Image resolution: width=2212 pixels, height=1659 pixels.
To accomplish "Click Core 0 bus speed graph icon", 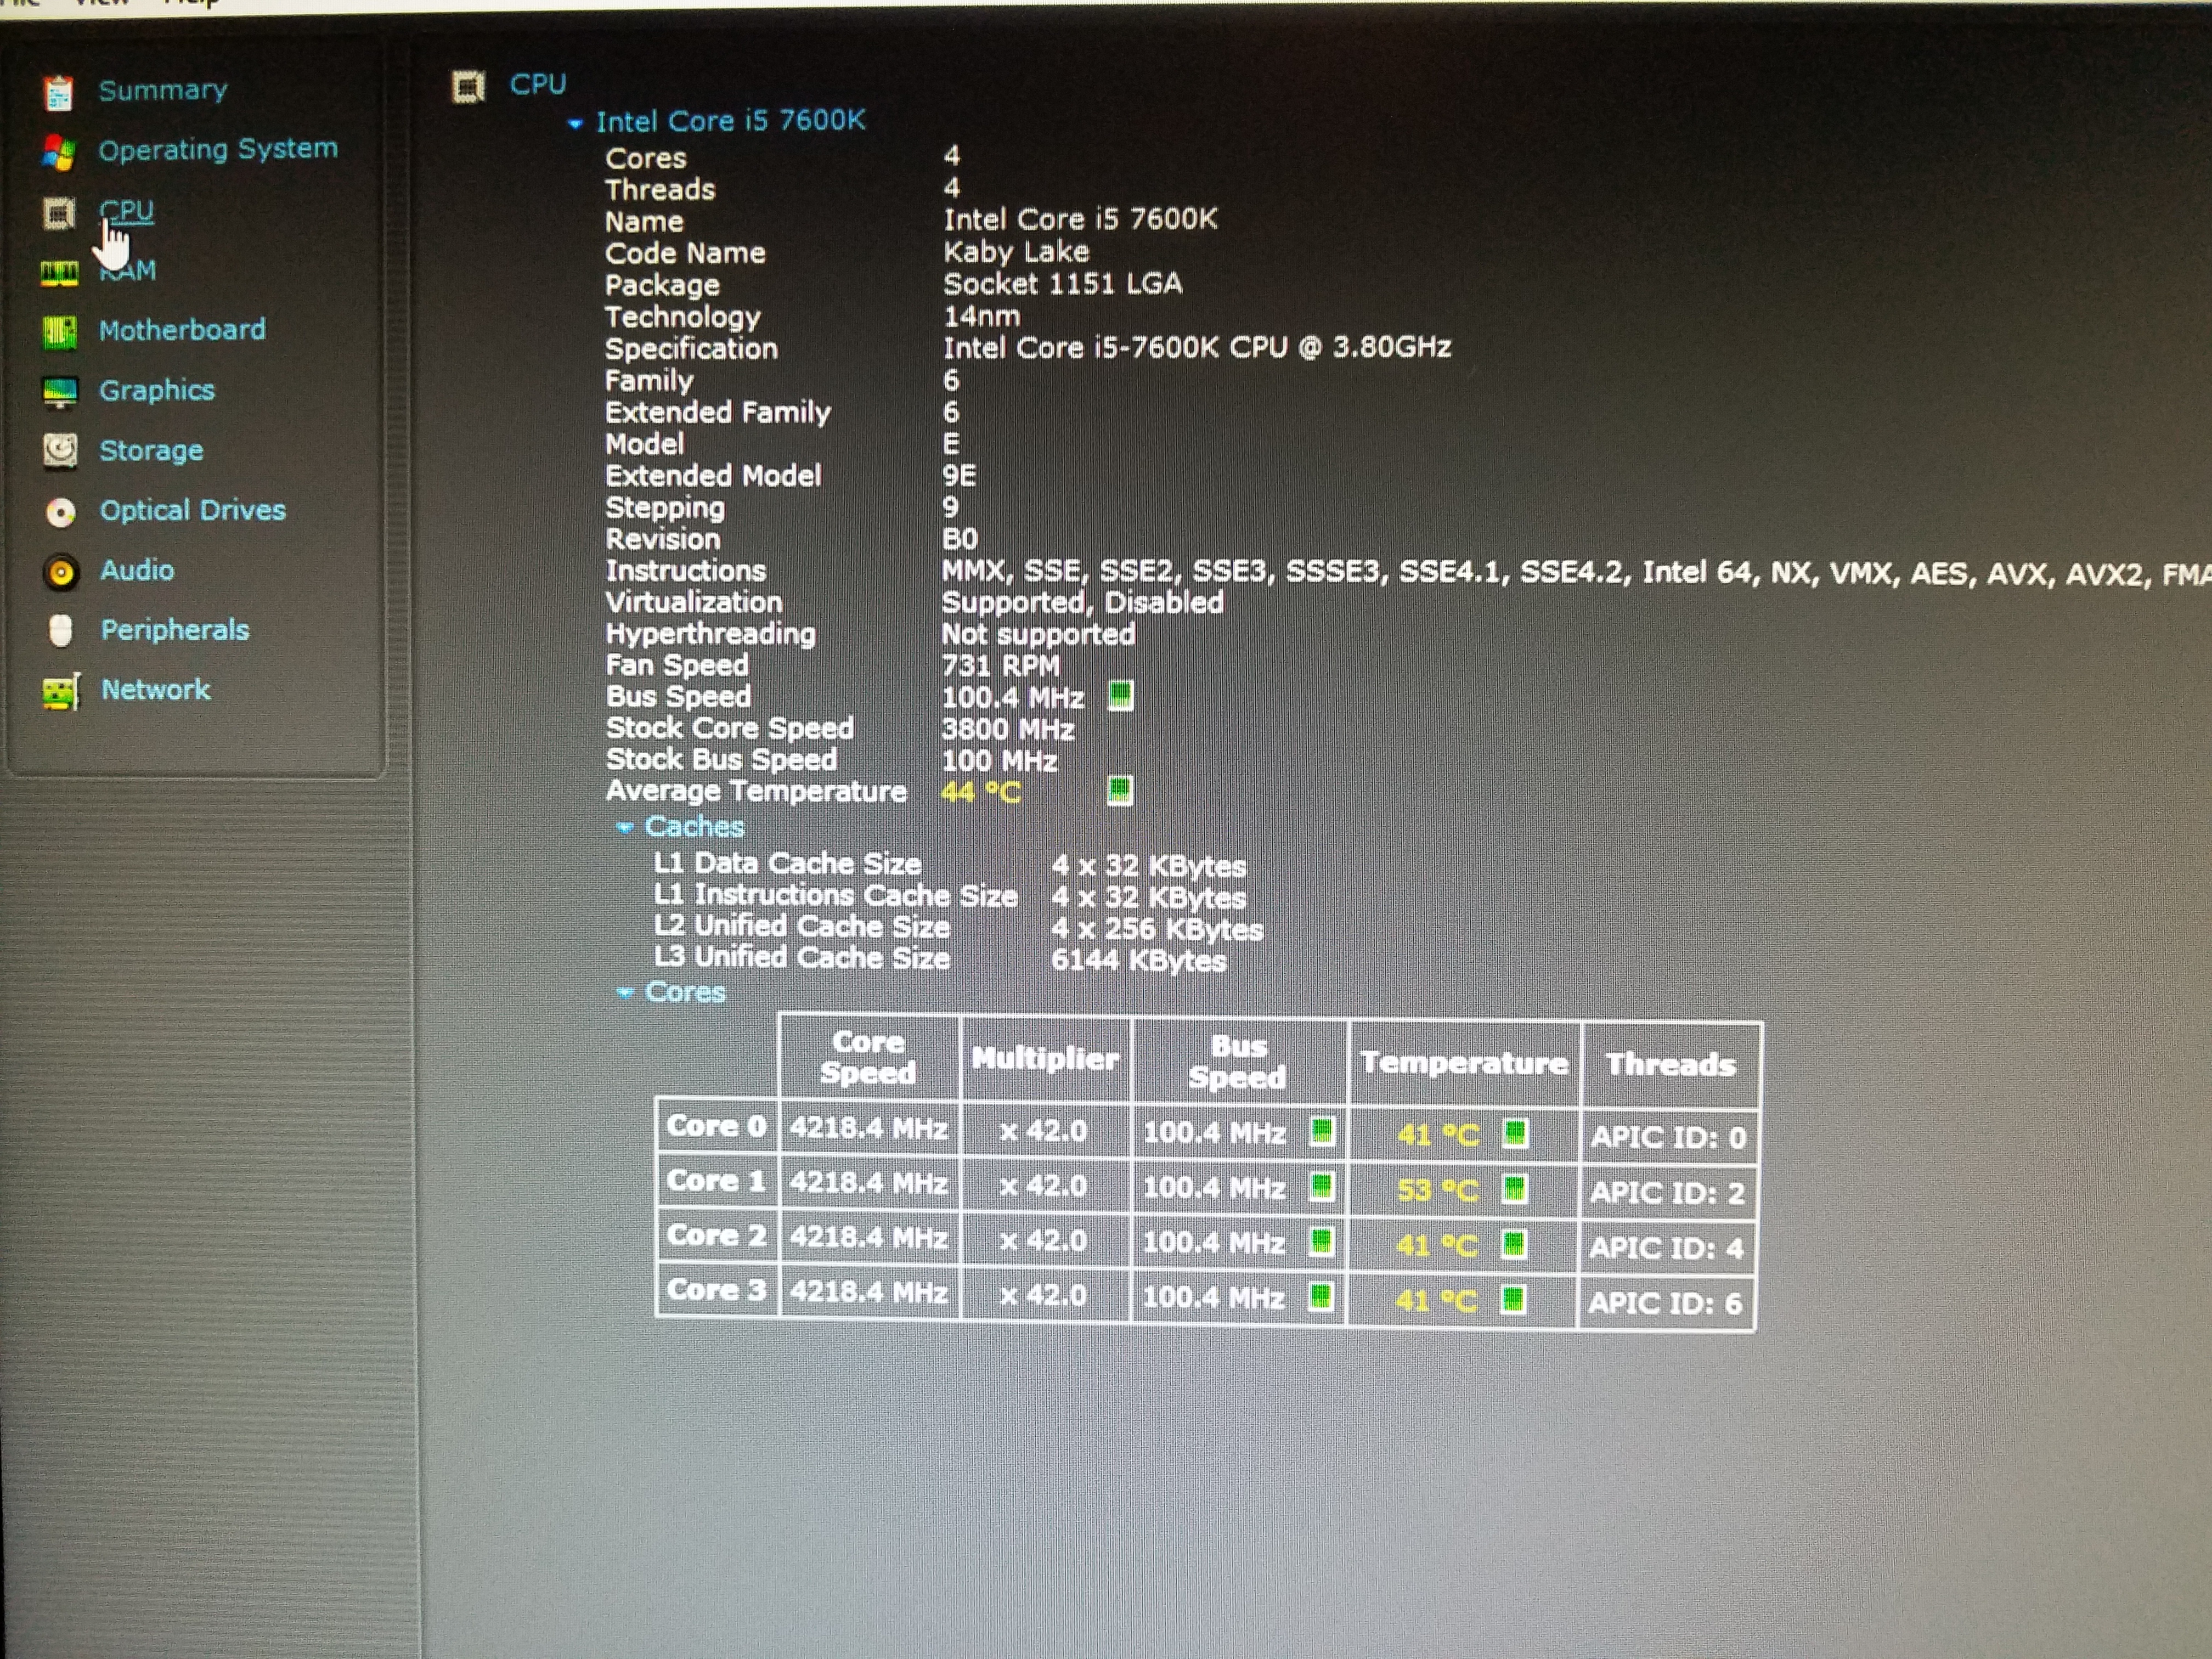I will click(x=1322, y=1132).
